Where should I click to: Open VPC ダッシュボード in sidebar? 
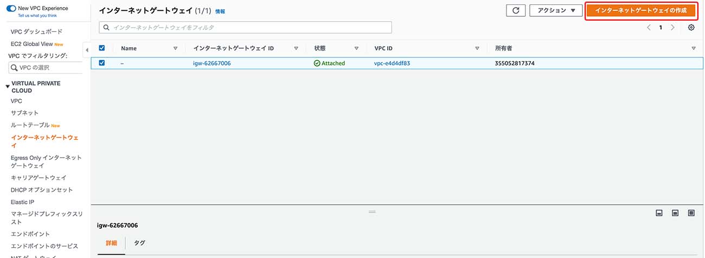(x=36, y=31)
